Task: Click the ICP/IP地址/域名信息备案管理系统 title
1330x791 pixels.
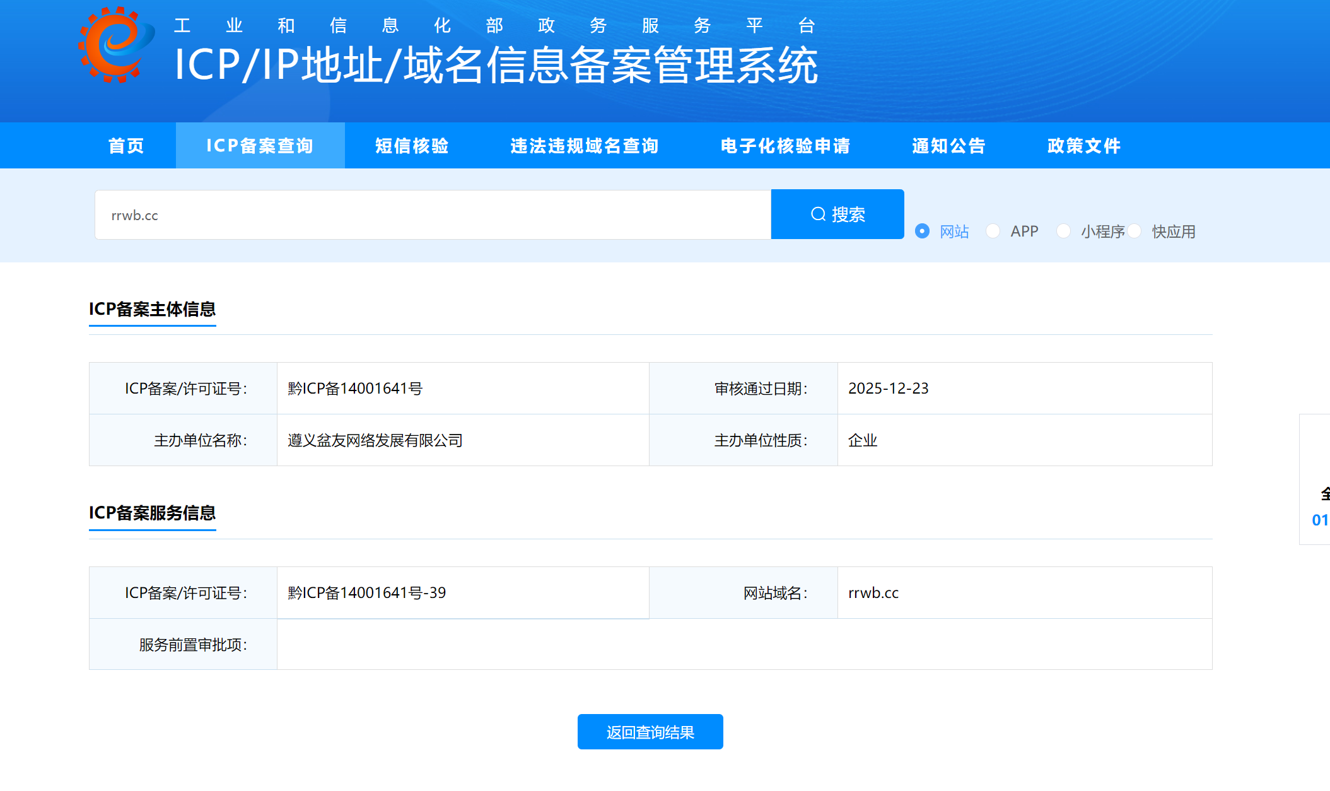Action: tap(496, 65)
